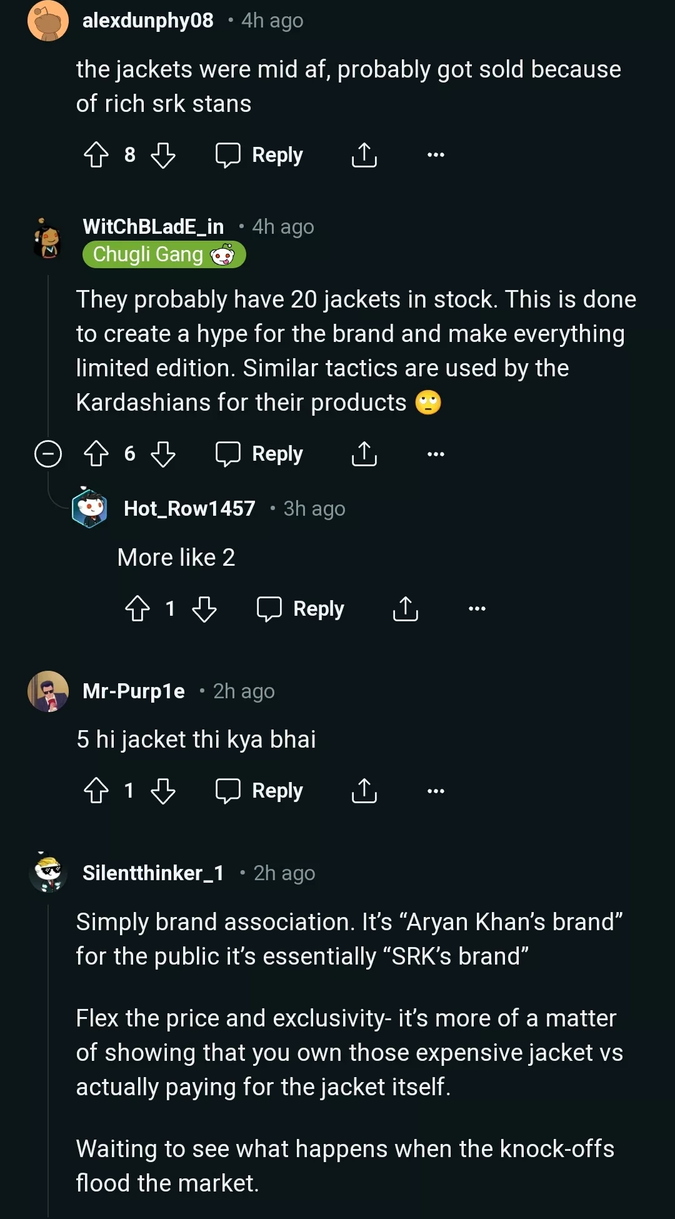This screenshot has width=675, height=1219.
Task: Reply to WitChBLadE_in's comment
Action: point(259,454)
